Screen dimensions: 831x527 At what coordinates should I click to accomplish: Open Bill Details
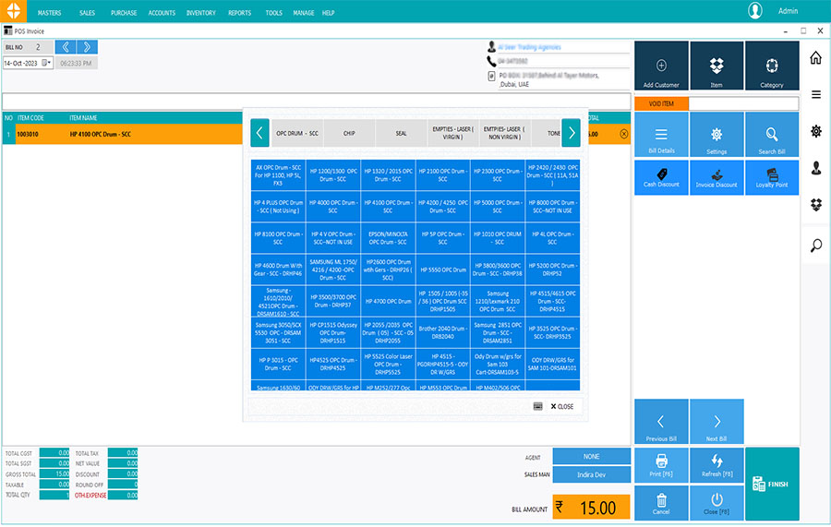[x=661, y=135]
